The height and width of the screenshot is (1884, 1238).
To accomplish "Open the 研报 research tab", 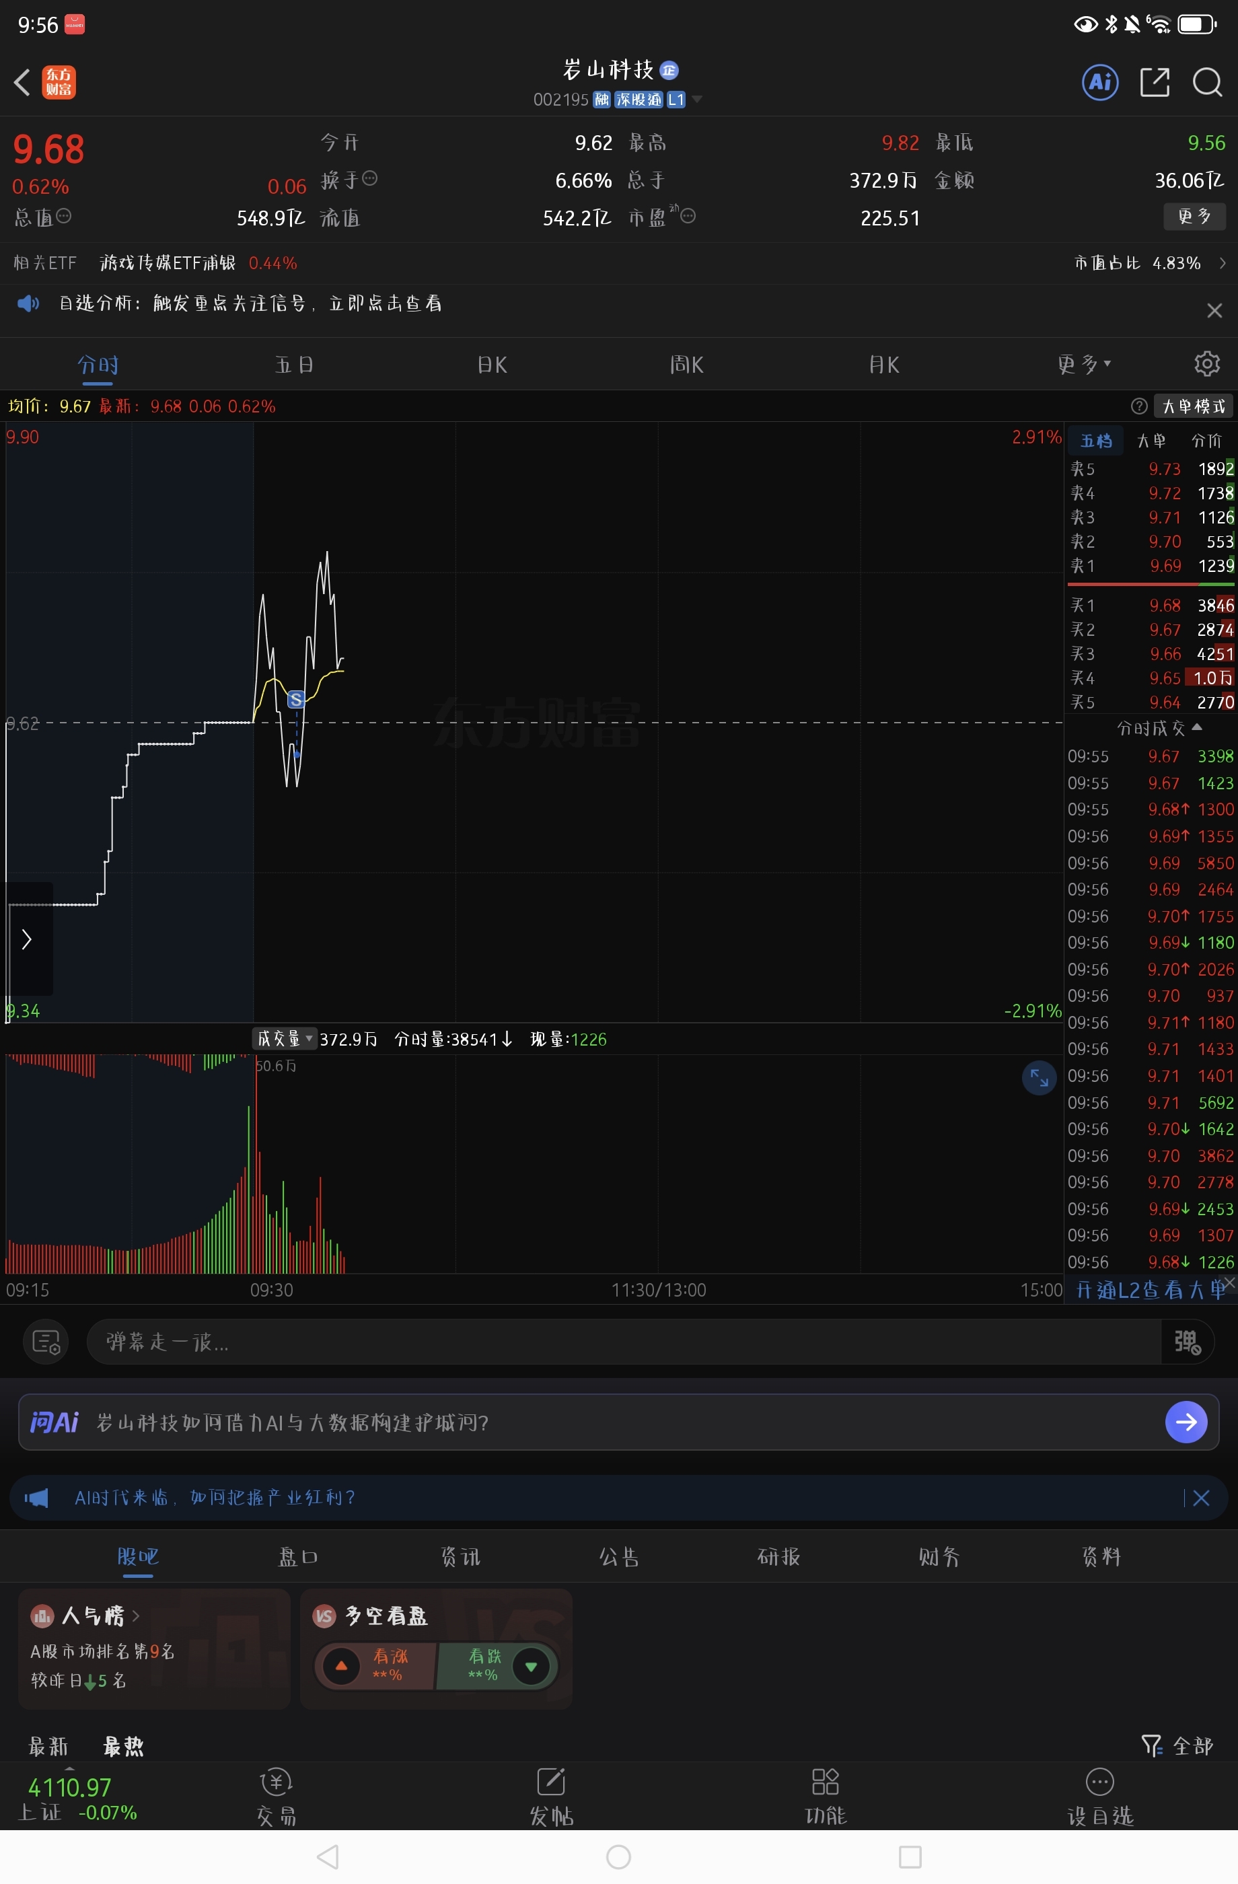I will [x=779, y=1557].
